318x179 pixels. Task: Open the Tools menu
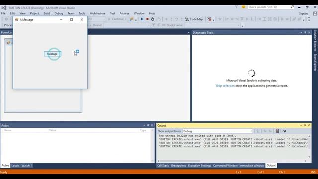(x=82, y=13)
